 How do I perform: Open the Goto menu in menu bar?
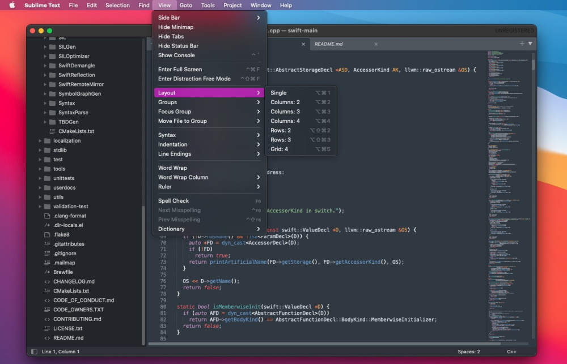pos(186,5)
